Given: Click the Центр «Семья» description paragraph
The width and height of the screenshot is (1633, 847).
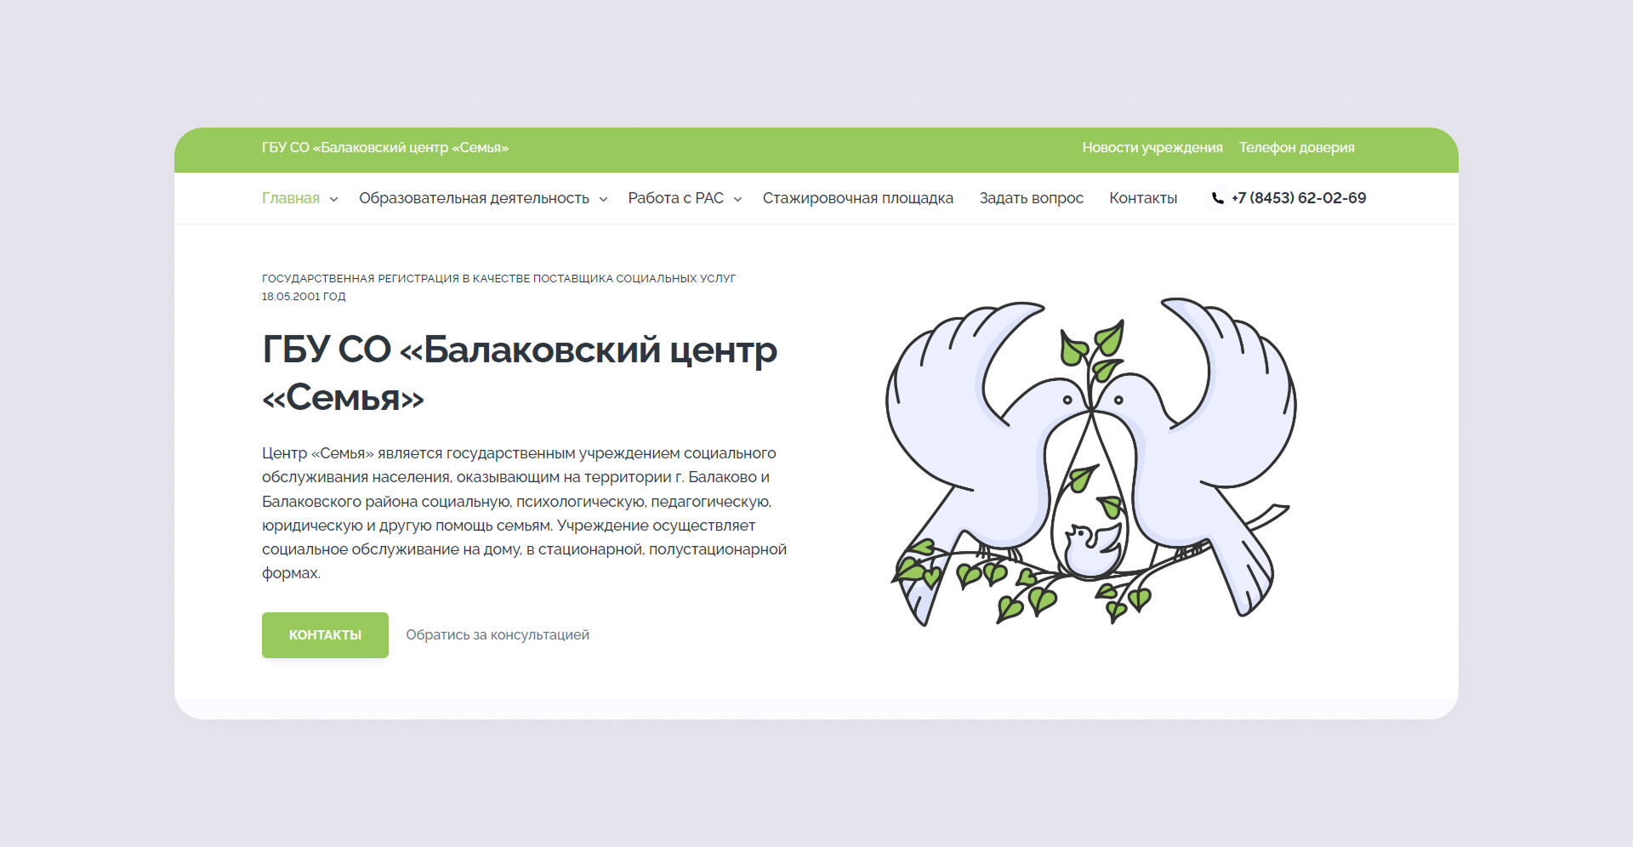Looking at the screenshot, I should coord(523,513).
